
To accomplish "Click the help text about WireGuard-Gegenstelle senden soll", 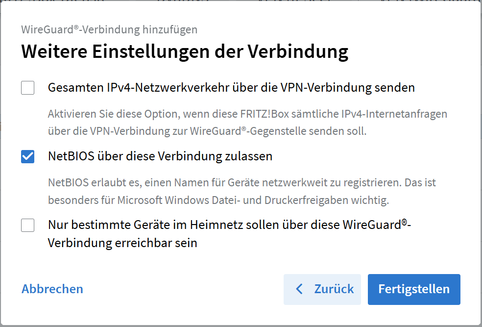I will (207, 131).
